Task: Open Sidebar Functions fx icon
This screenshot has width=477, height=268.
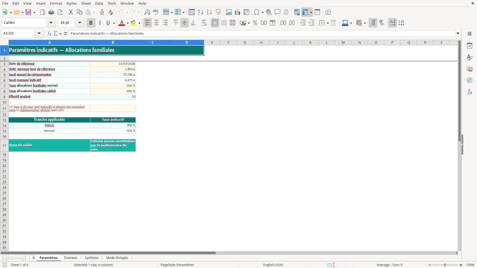Action: pyautogui.click(x=469, y=92)
